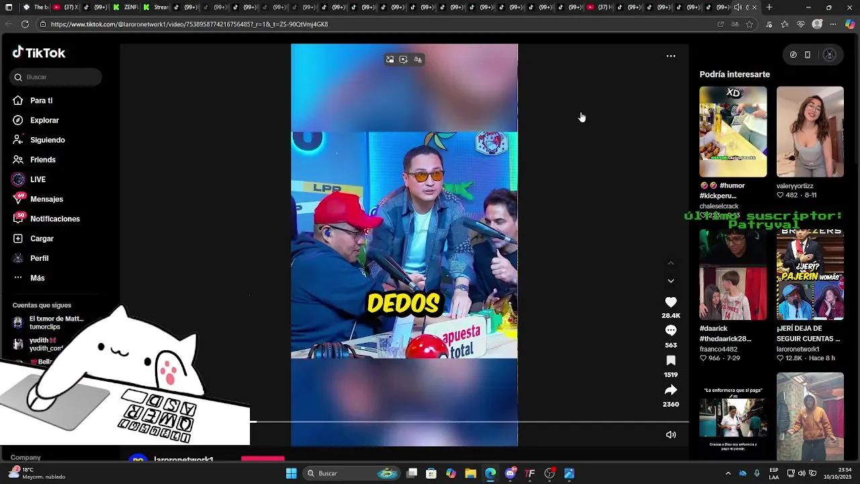Screen dimensions: 860x484
Task: Click the Buscar search field in TikTok sidebar
Action: pyautogui.click(x=56, y=77)
